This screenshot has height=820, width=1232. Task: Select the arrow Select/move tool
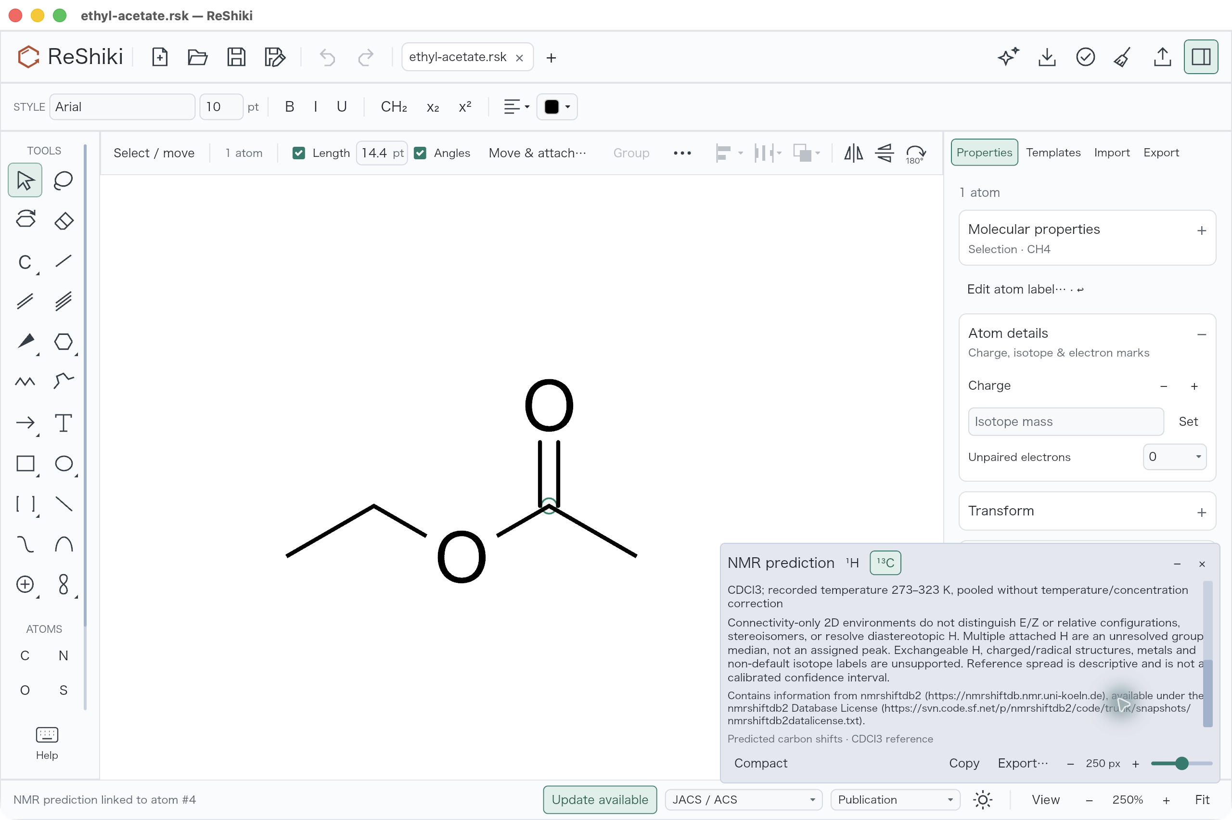[25, 180]
